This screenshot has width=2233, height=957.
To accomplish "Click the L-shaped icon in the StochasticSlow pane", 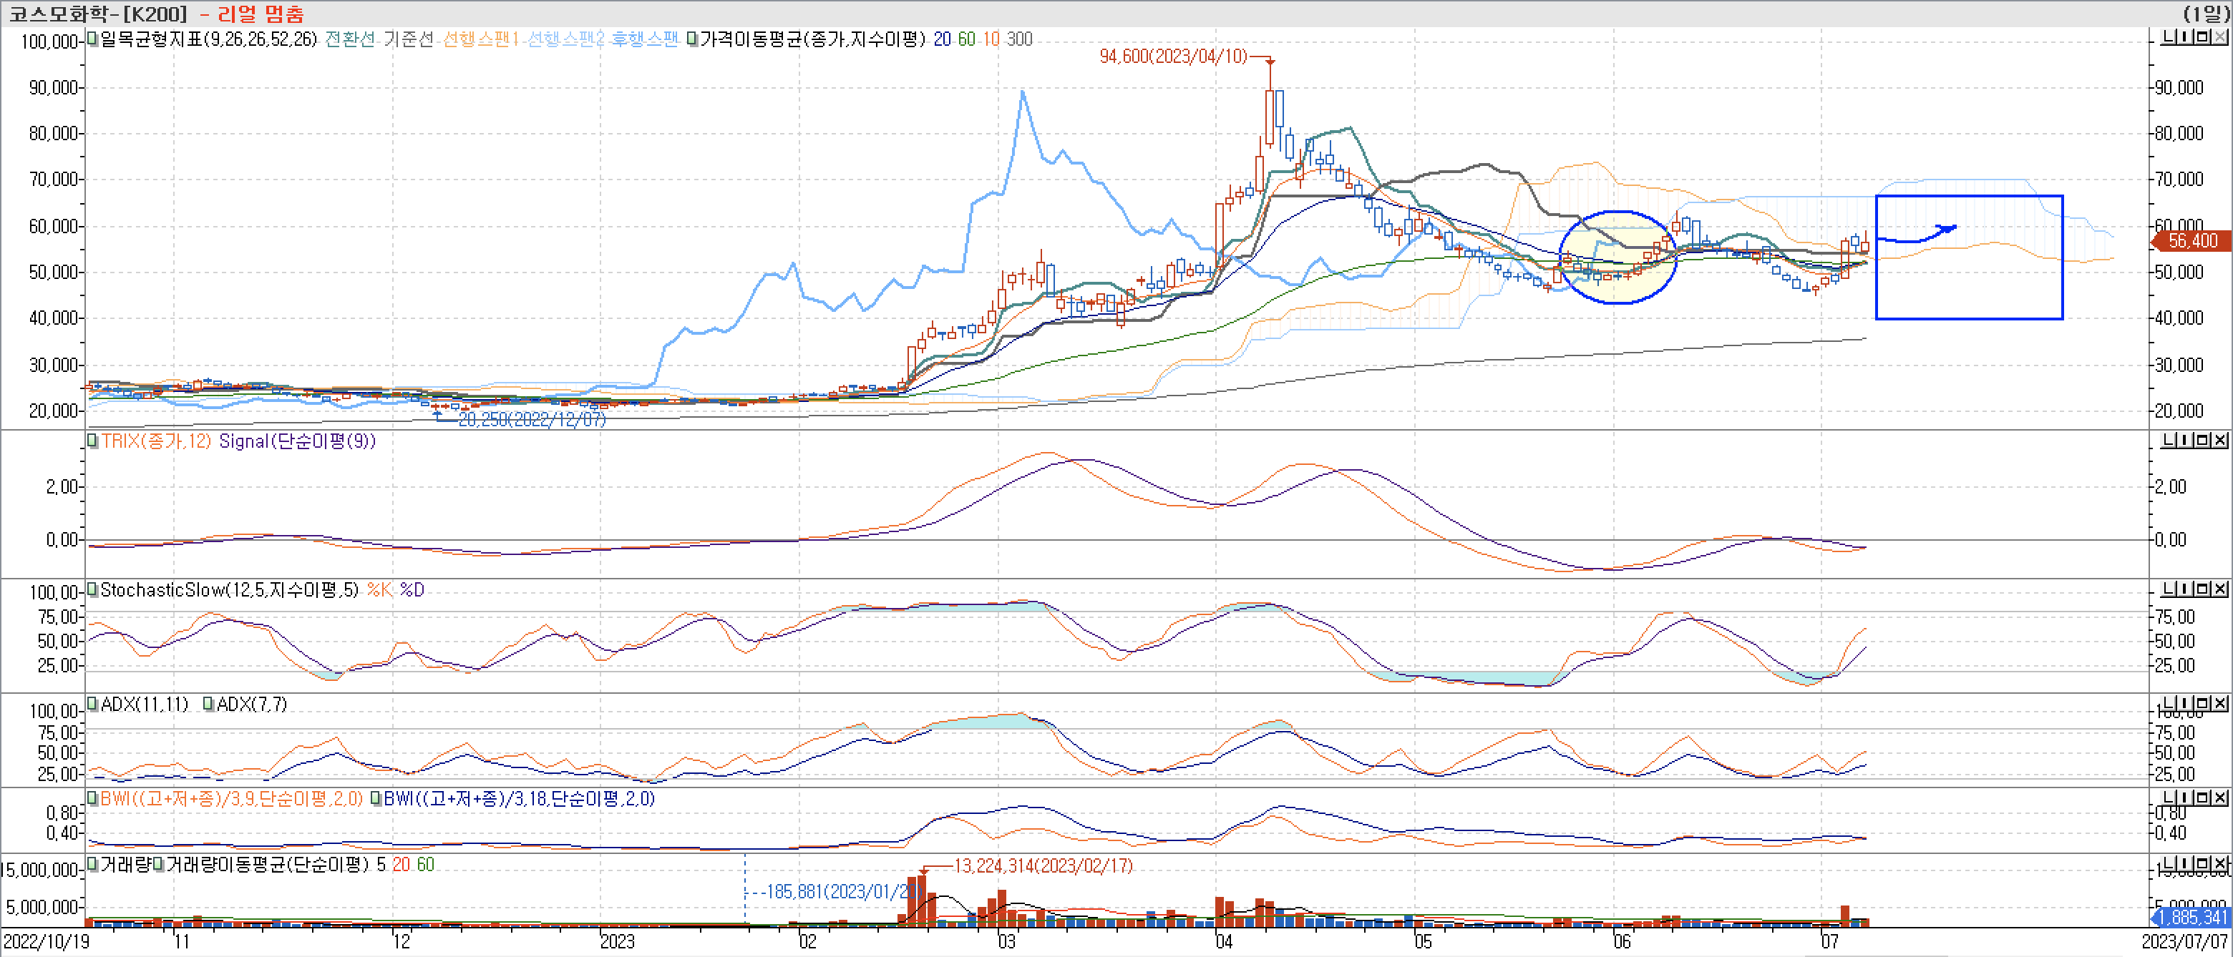I will (2169, 589).
